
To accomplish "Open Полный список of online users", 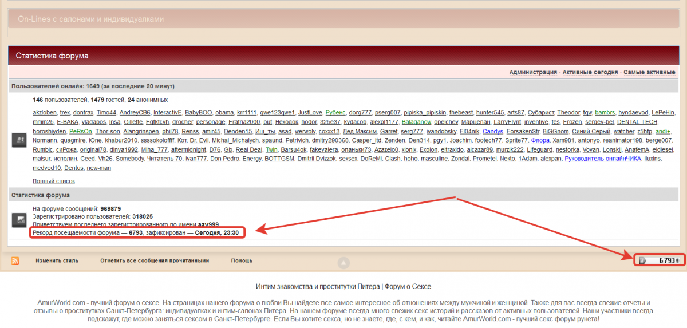I will [x=54, y=181].
